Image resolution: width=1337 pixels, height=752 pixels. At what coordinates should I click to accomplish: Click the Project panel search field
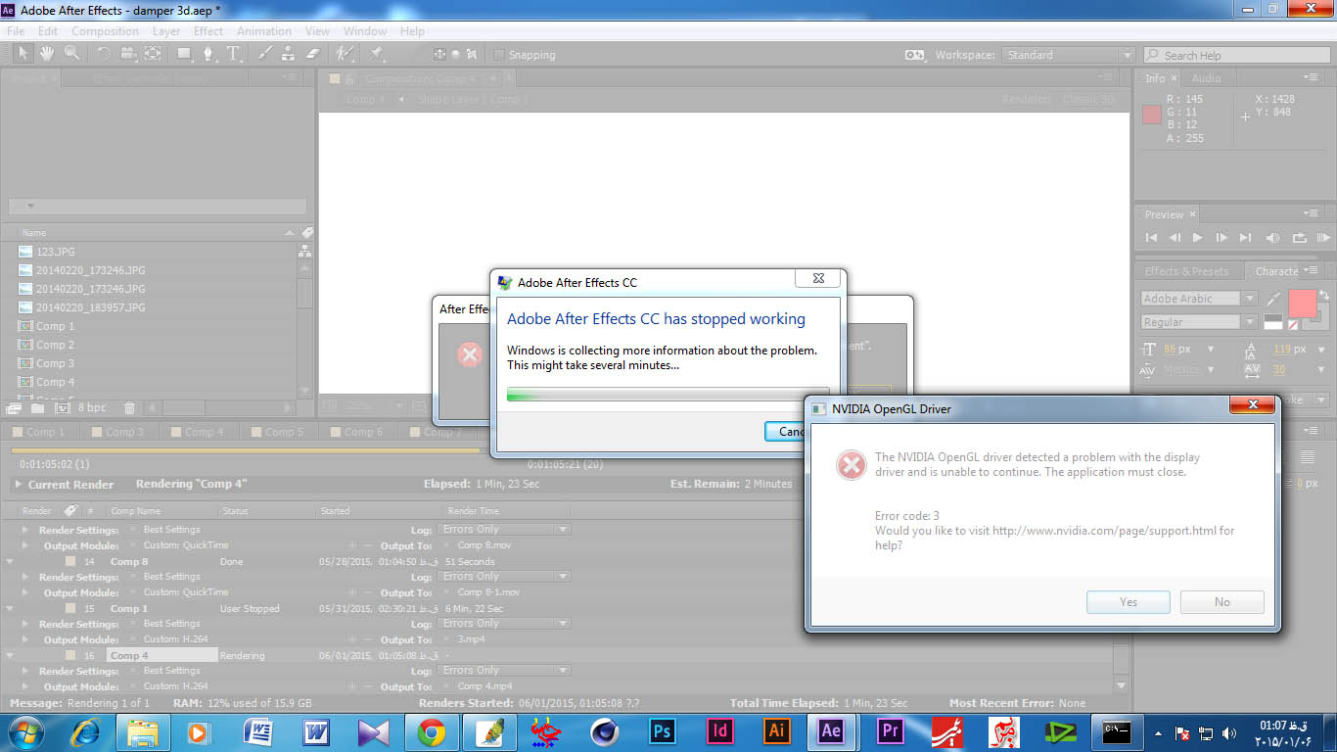(158, 206)
